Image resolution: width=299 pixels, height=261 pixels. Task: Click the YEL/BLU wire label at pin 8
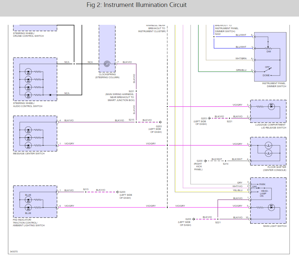pos(238,190)
